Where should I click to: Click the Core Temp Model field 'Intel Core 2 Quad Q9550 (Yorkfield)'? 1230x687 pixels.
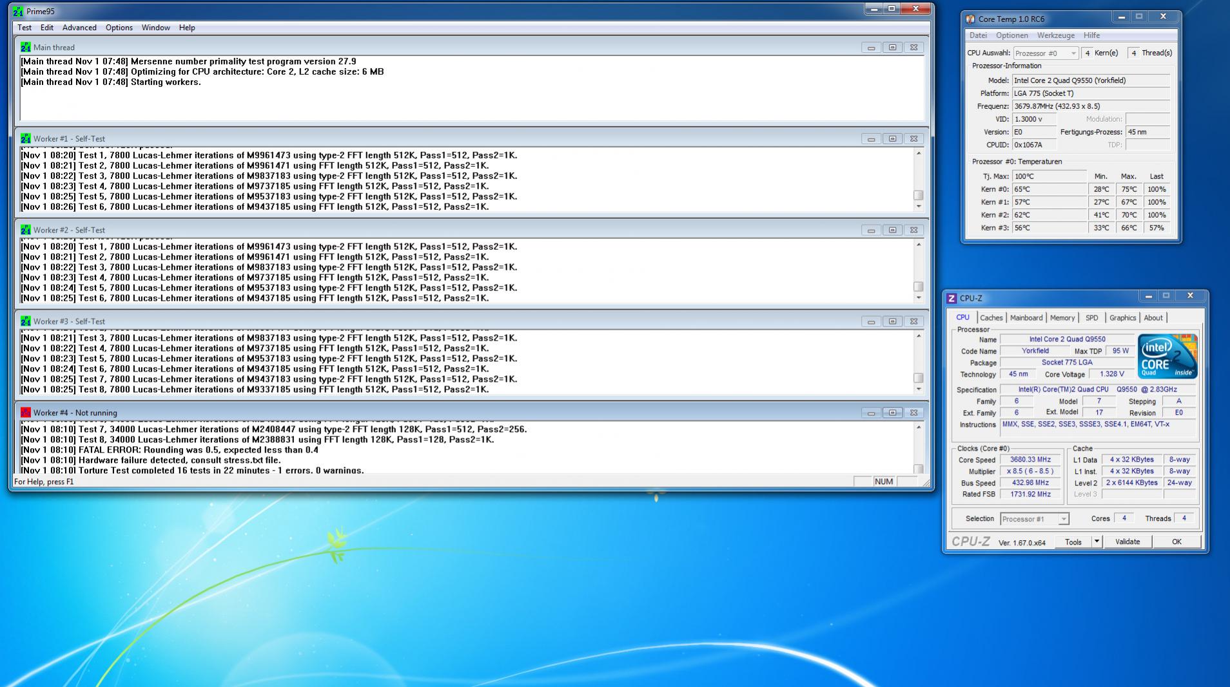[1091, 80]
